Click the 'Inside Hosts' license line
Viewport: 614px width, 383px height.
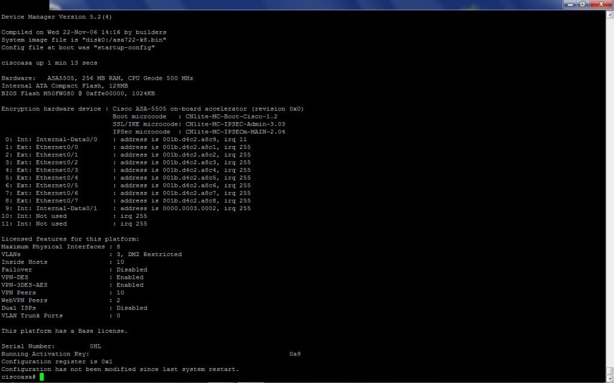tap(62, 262)
